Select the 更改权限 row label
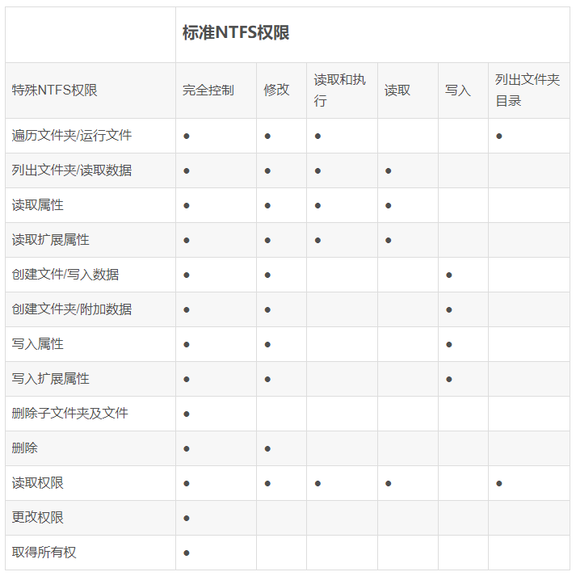The height and width of the screenshot is (576, 576). (x=37, y=518)
